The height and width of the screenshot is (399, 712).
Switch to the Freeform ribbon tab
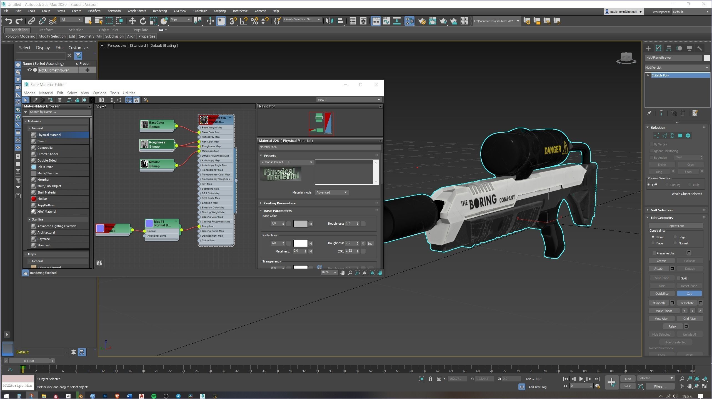point(46,30)
